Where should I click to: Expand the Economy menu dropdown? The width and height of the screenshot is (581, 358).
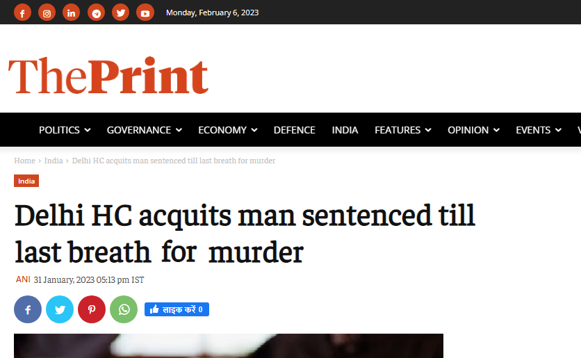tap(227, 130)
